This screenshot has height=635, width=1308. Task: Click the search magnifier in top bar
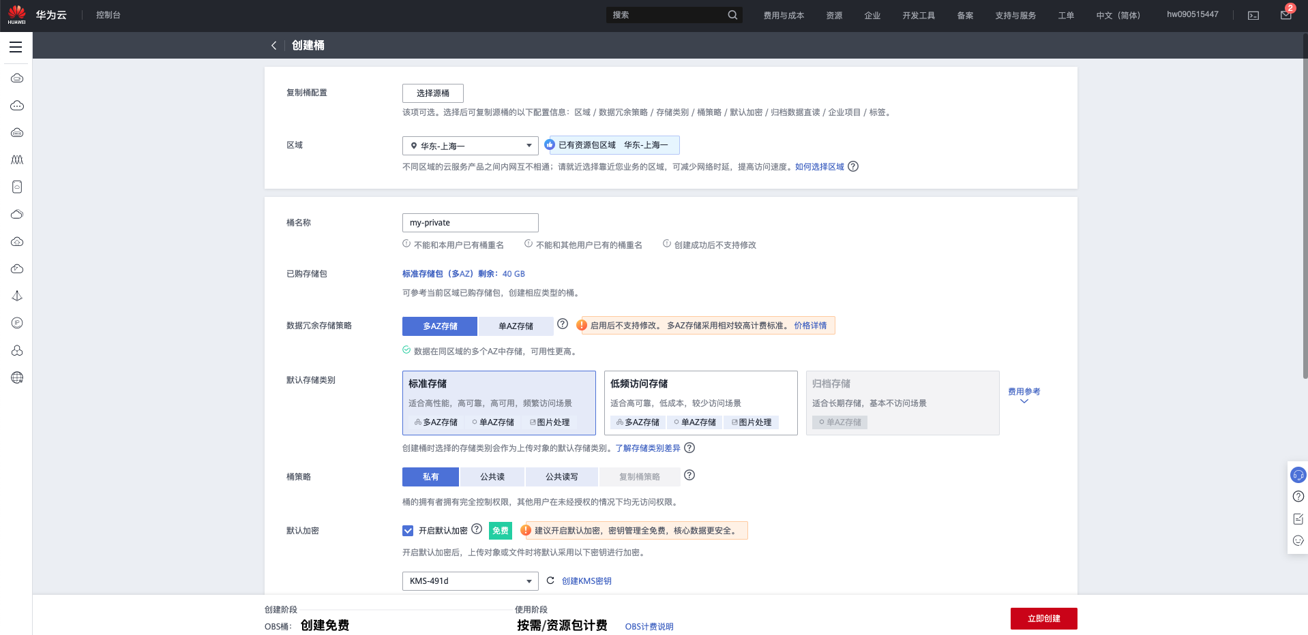click(x=732, y=14)
